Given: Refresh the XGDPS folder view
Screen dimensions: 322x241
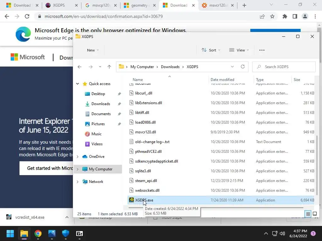Looking at the screenshot, I should [x=243, y=67].
